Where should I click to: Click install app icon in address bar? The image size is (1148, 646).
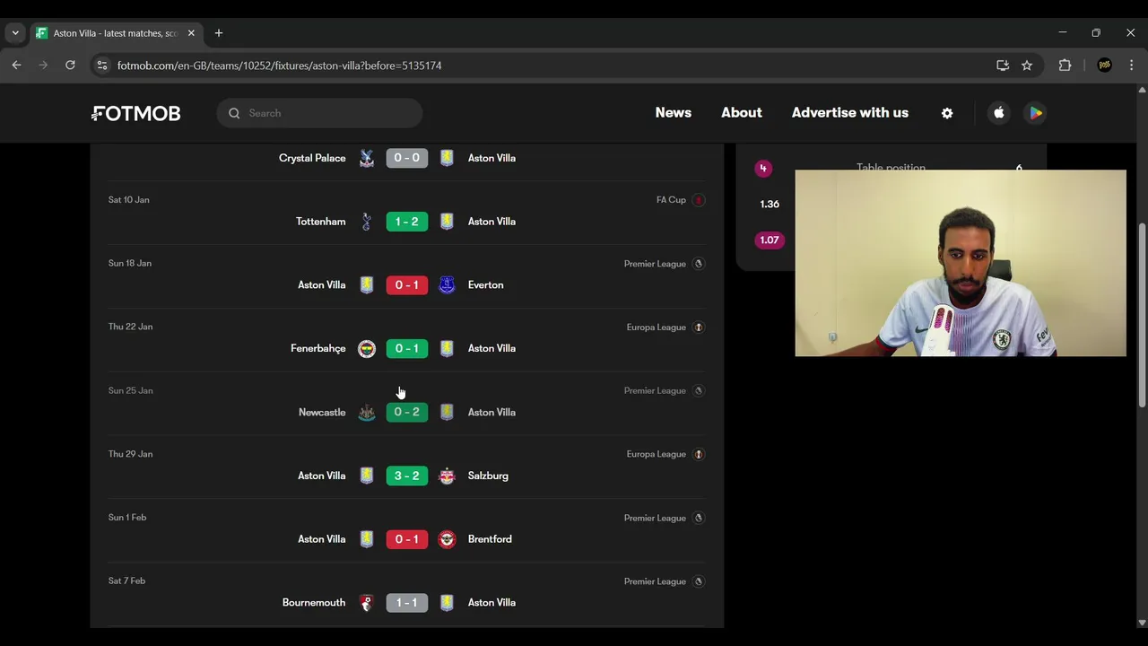click(x=1003, y=65)
